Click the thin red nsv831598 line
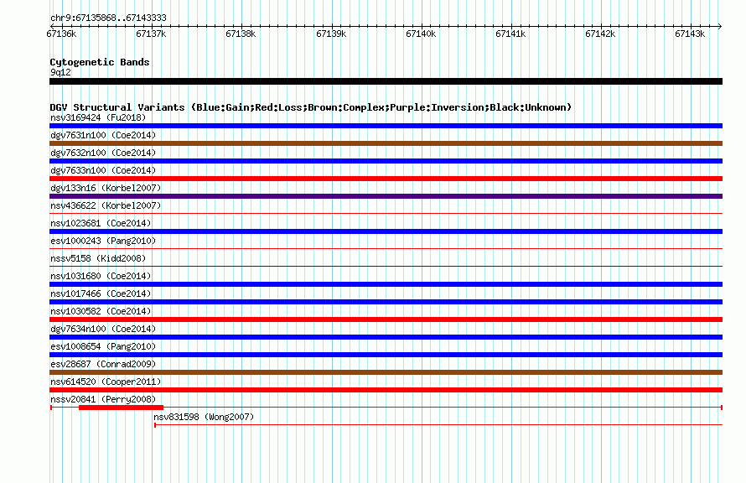The image size is (746, 483). 438,424
